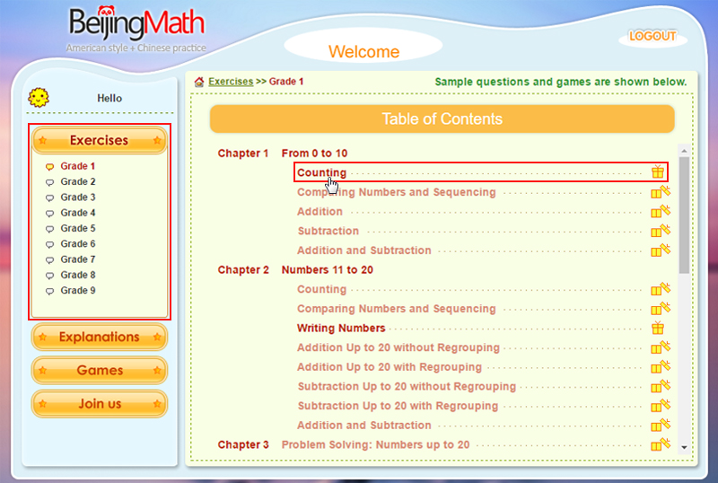Click the locked gift icon for Subtraction
This screenshot has width=718, height=483.
coord(661,231)
